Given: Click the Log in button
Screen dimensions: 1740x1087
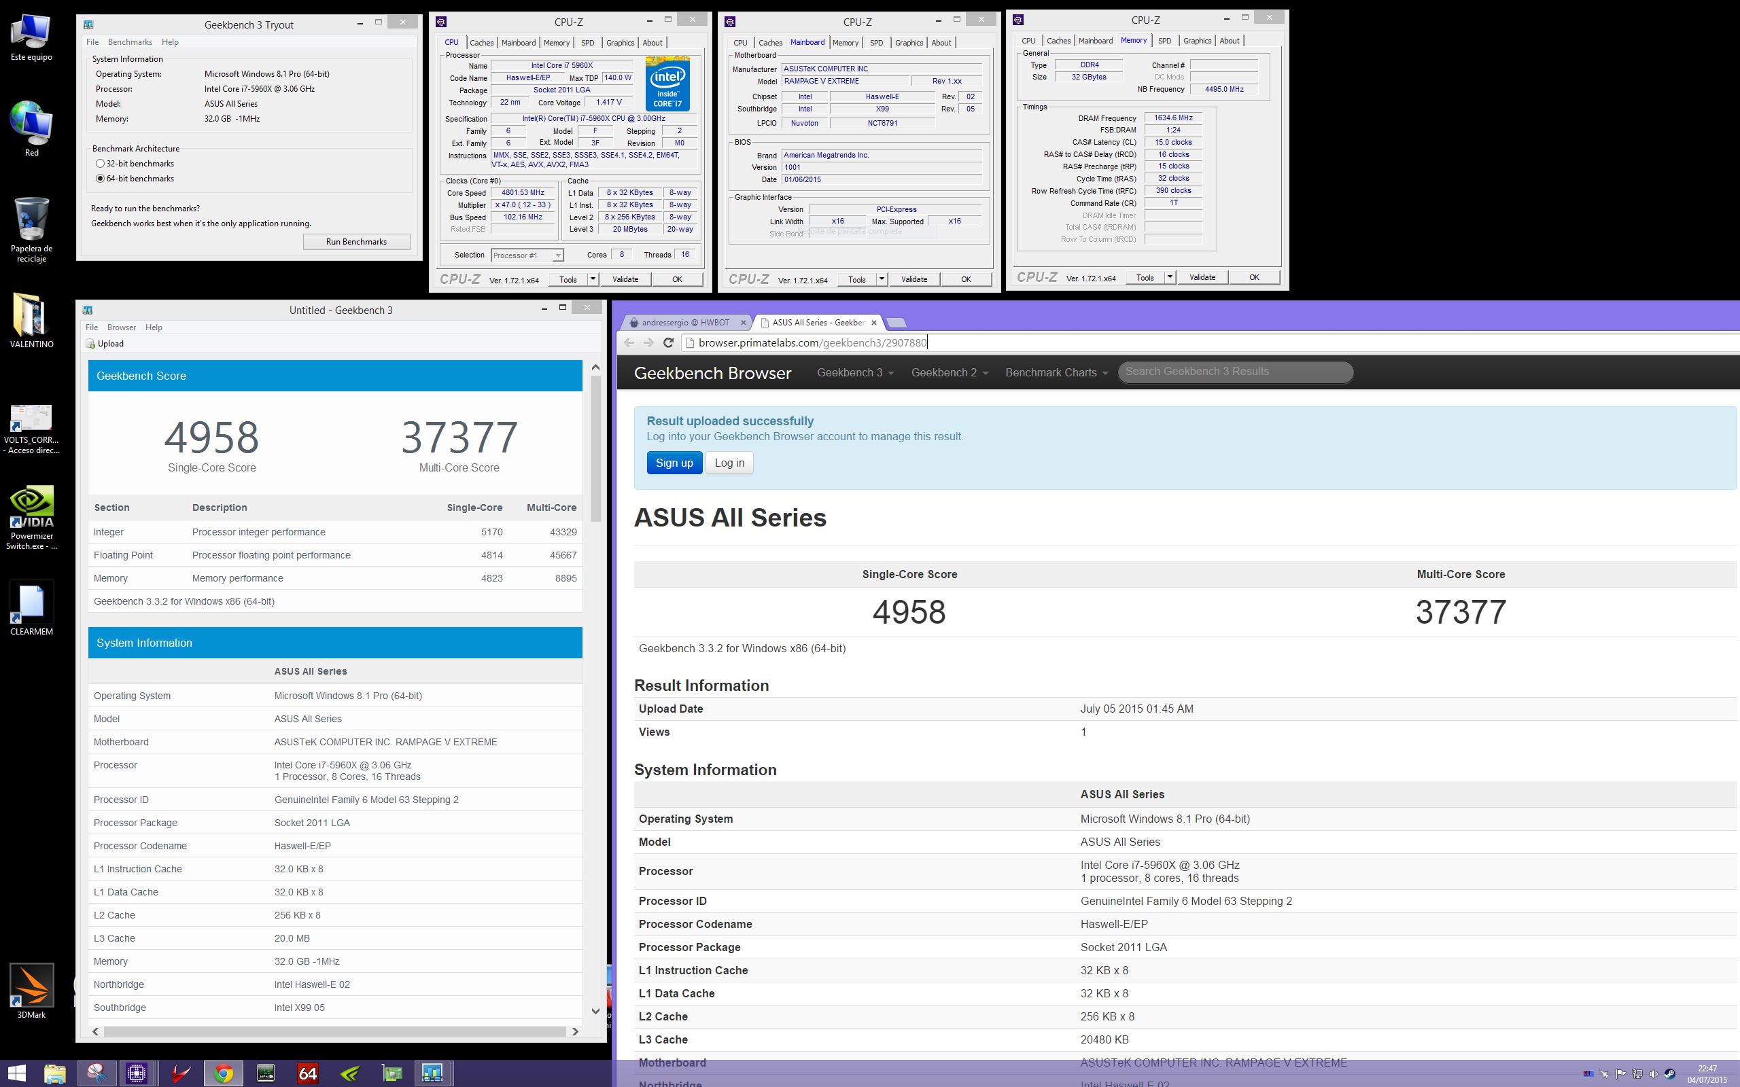Looking at the screenshot, I should (x=730, y=463).
